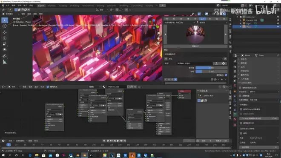281x158 pixels.
Task: Toggle the checkbox below the 1.000 slider
Action: coord(226,75)
